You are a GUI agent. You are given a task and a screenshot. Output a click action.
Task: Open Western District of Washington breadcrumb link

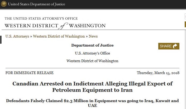59,36
